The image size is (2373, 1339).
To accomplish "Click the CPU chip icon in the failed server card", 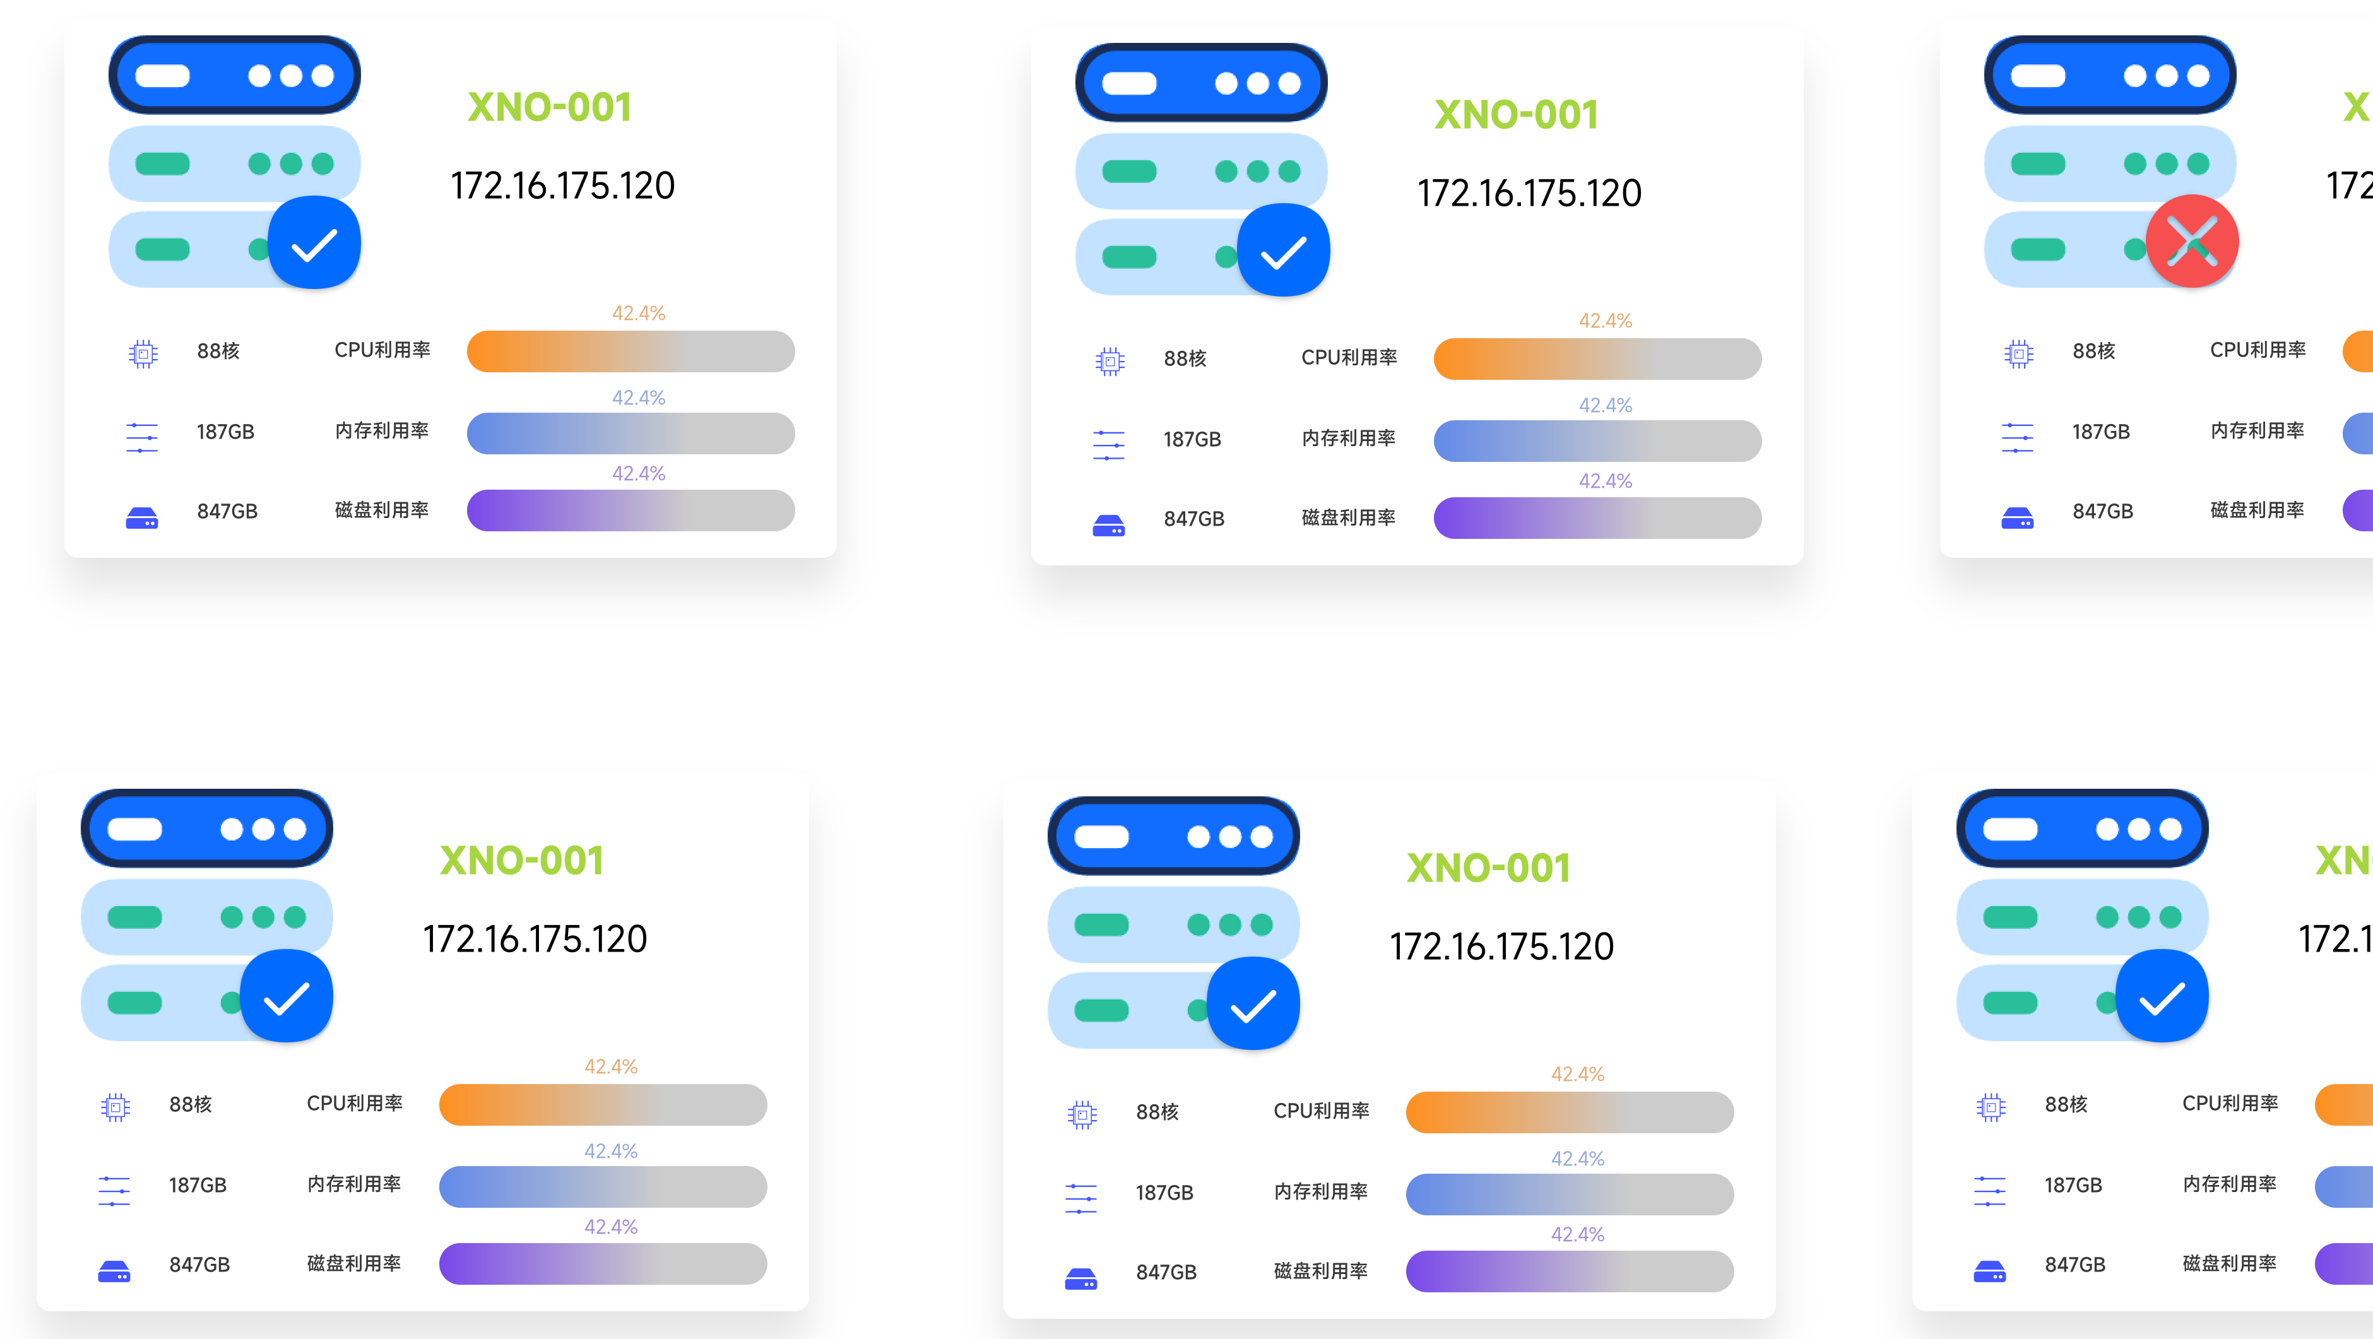I will pyautogui.click(x=2018, y=353).
